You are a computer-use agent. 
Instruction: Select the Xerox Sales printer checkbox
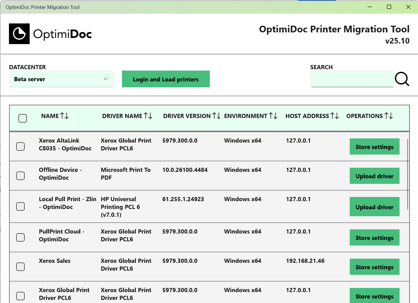tap(20, 267)
